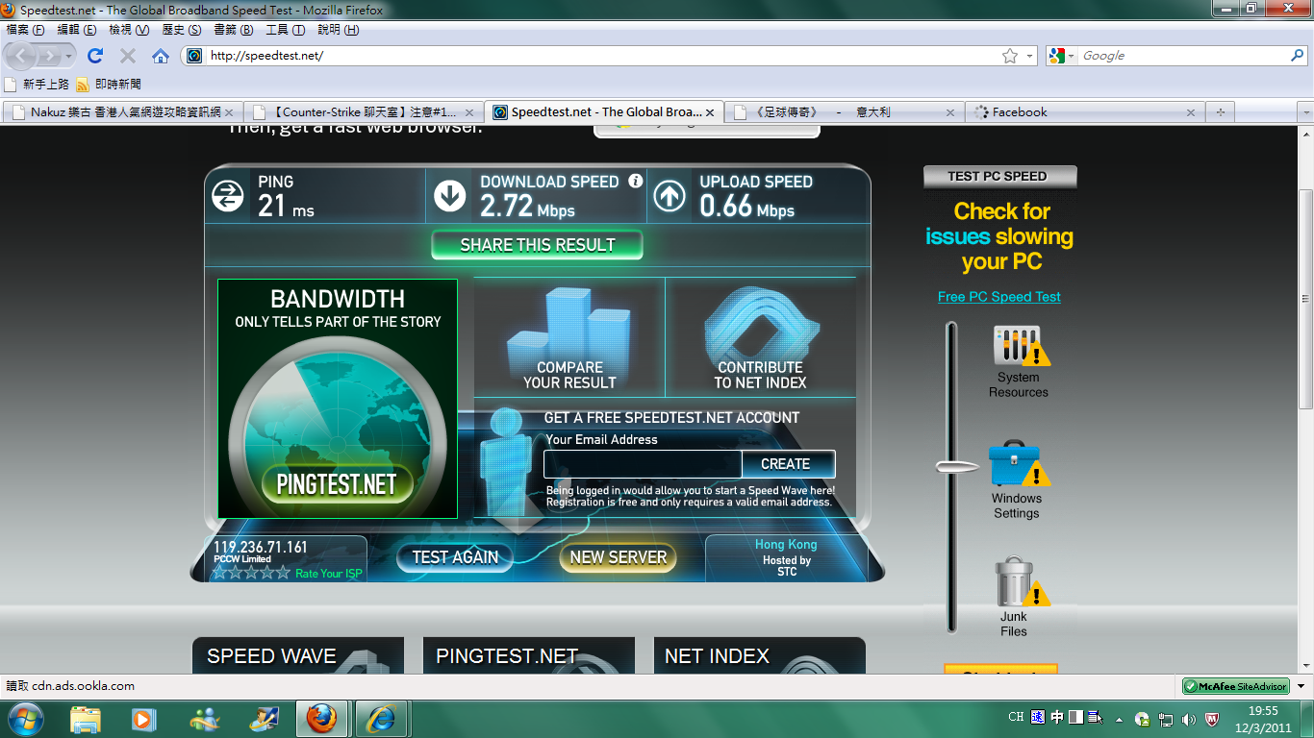
Task: Expand the list all tabs arrow
Action: tap(1305, 112)
